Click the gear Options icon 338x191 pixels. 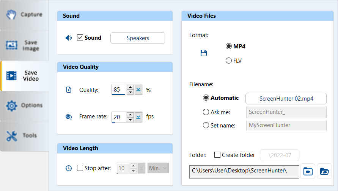pos(11,106)
